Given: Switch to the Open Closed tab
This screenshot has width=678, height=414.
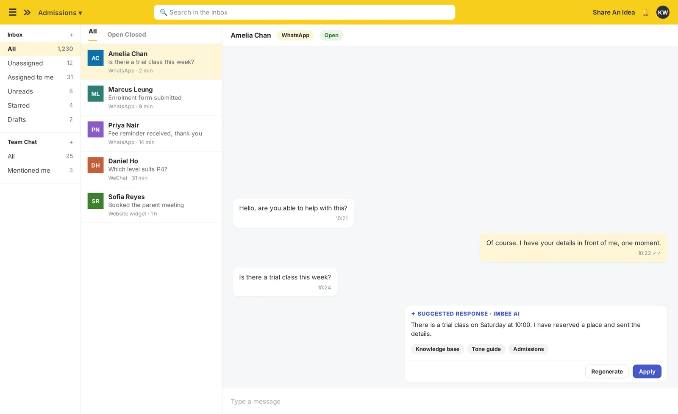Looking at the screenshot, I should coord(127,35).
